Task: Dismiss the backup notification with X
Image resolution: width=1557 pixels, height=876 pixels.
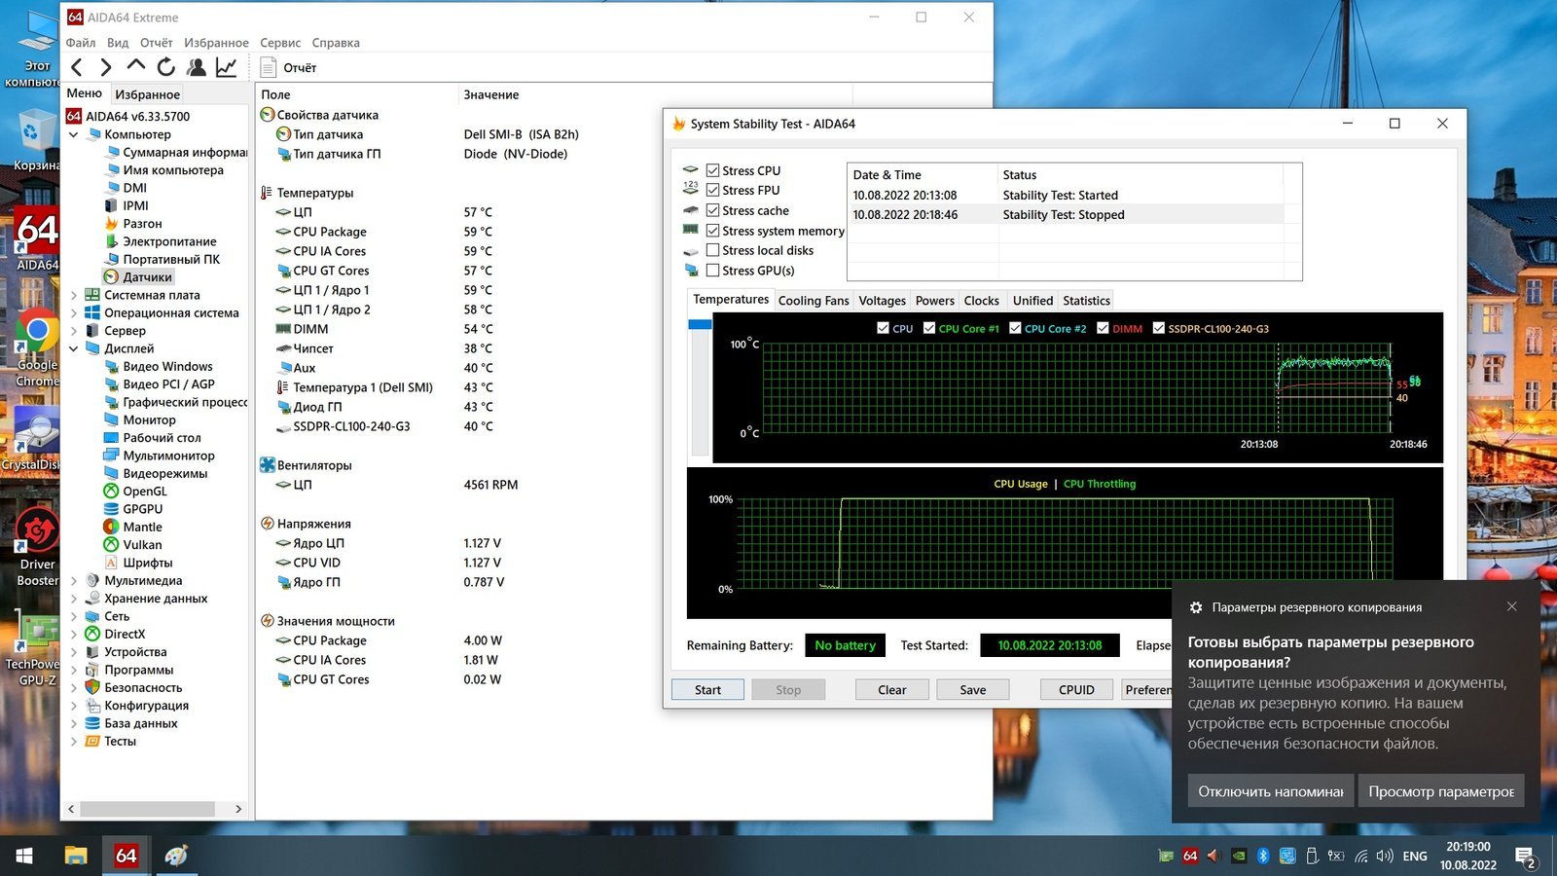Action: 1511,606
